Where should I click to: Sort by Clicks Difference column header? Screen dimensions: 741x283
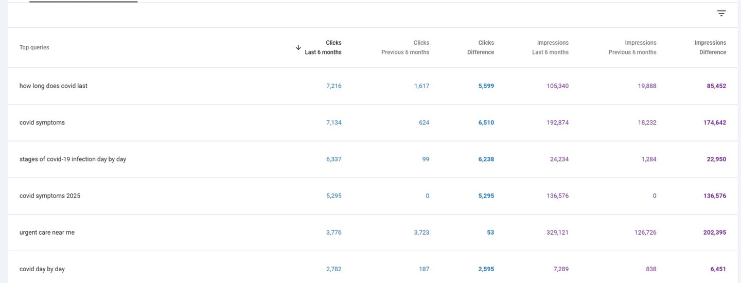point(481,47)
